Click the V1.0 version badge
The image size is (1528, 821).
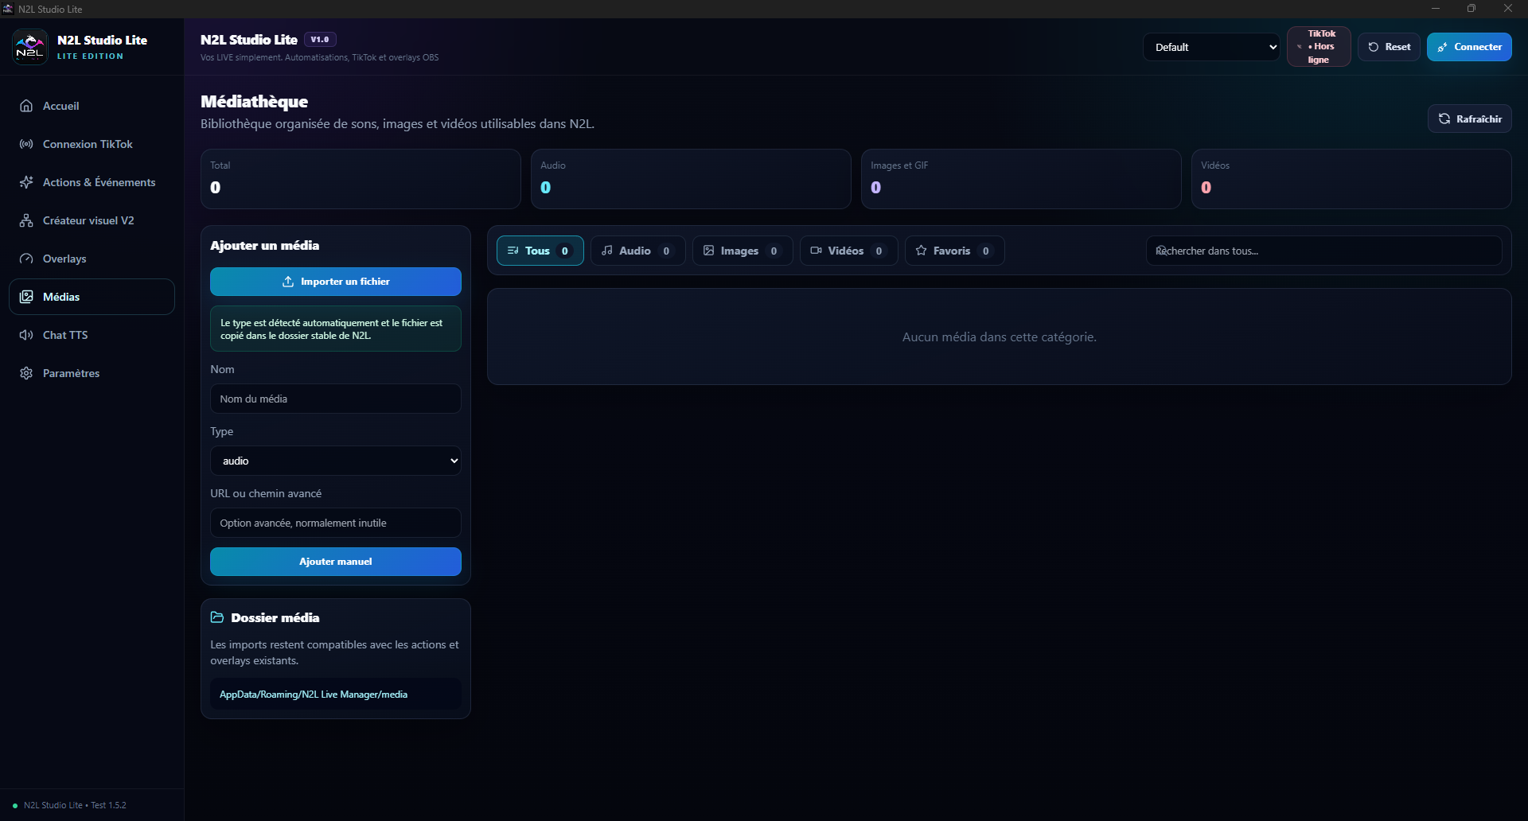[x=320, y=40]
